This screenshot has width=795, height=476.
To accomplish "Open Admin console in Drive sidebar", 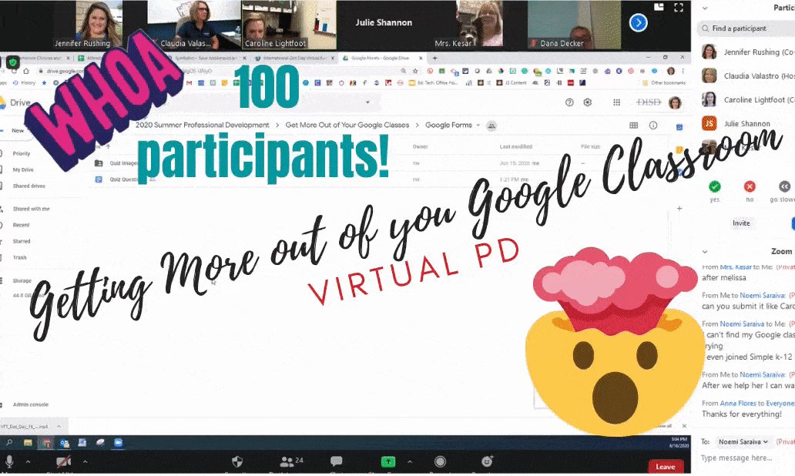I will coord(30,404).
